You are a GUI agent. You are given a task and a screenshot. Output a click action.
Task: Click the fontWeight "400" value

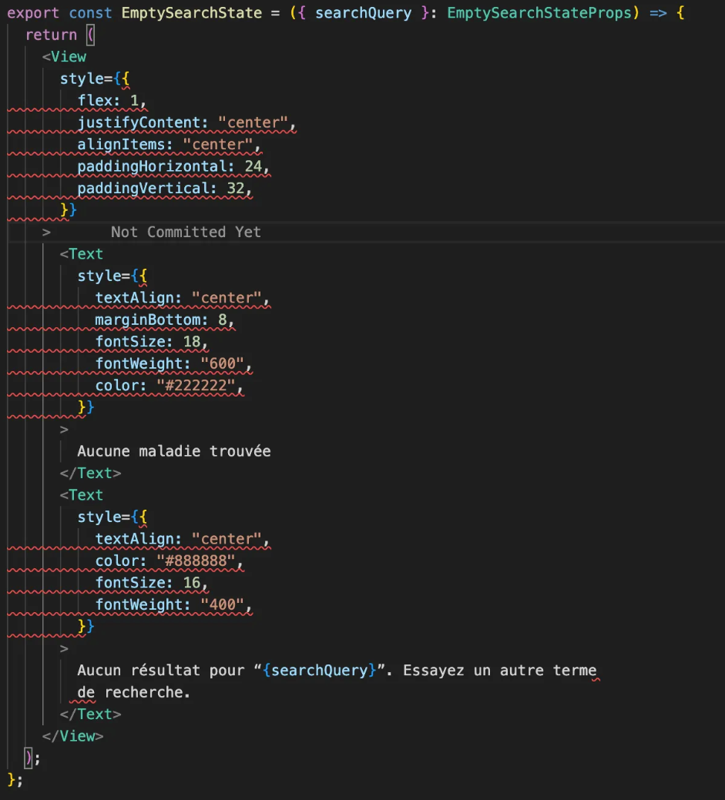point(223,604)
